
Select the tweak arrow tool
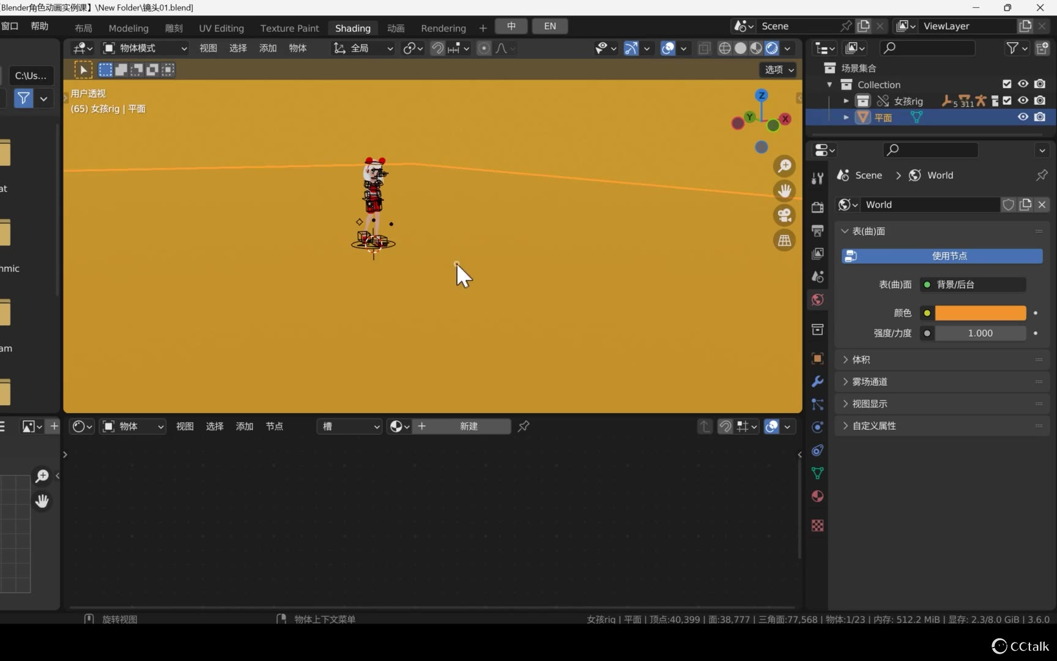click(x=83, y=70)
